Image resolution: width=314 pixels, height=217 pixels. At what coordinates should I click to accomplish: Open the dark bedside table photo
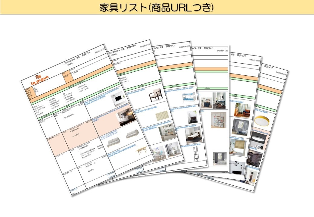point(192,117)
